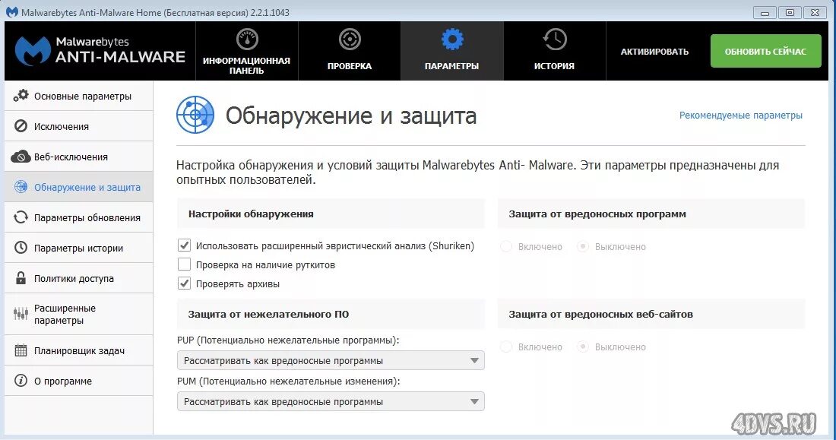Image resolution: width=836 pixels, height=440 pixels.
Task: Click the radar icon beside sidebar Обнаружение и защита
Action: pos(21,187)
